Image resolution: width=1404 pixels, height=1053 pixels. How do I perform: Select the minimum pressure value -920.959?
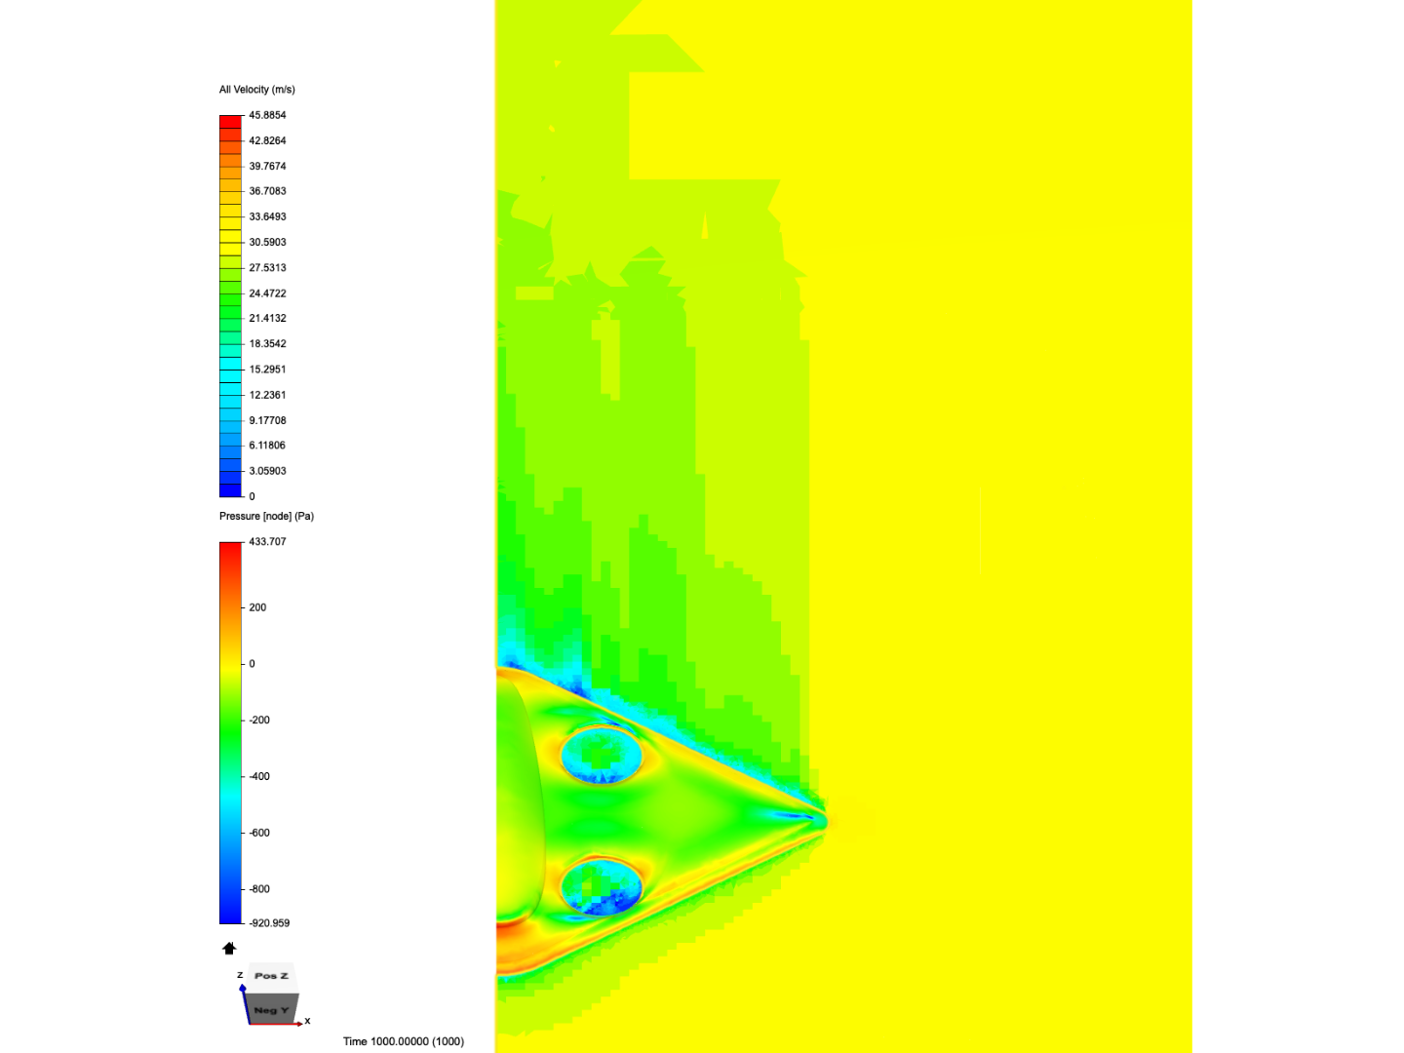(269, 922)
